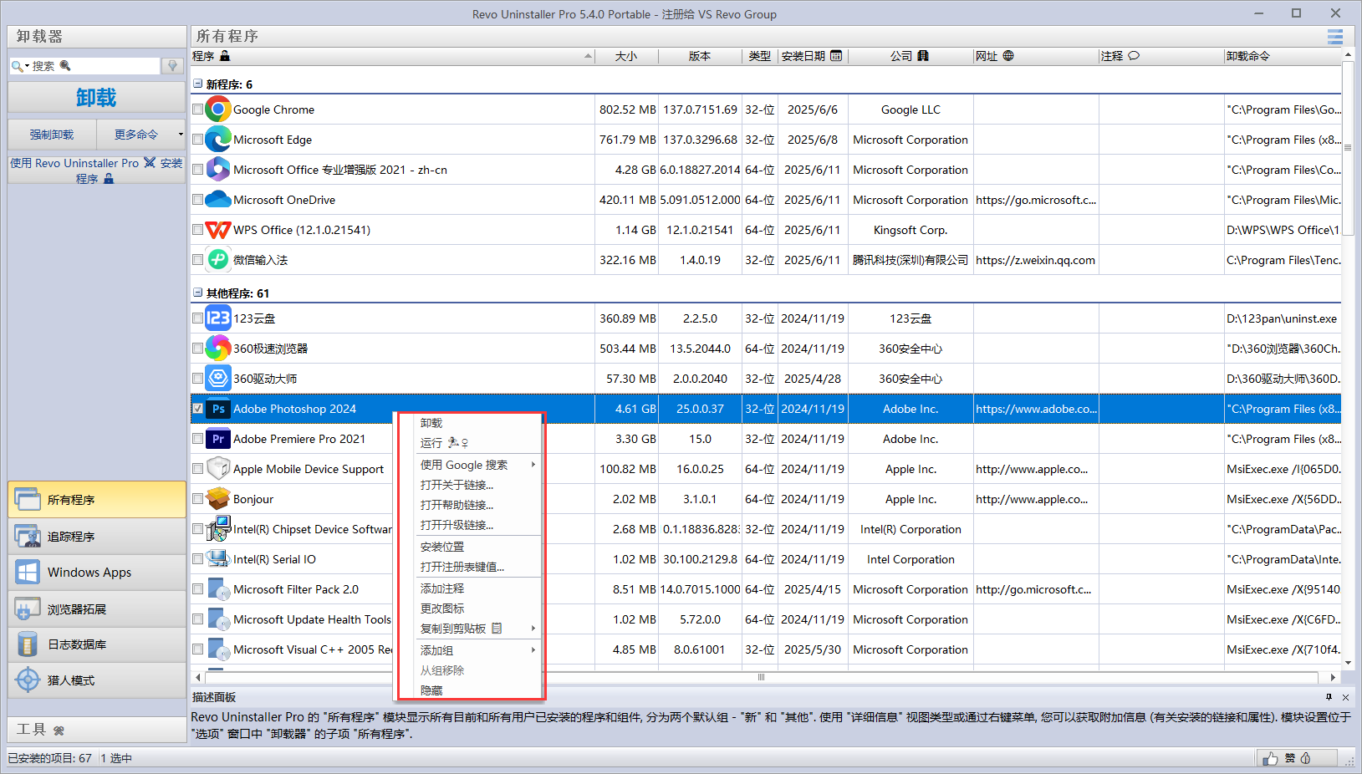Click the Bonjour program icon
The width and height of the screenshot is (1362, 774).
(218, 499)
